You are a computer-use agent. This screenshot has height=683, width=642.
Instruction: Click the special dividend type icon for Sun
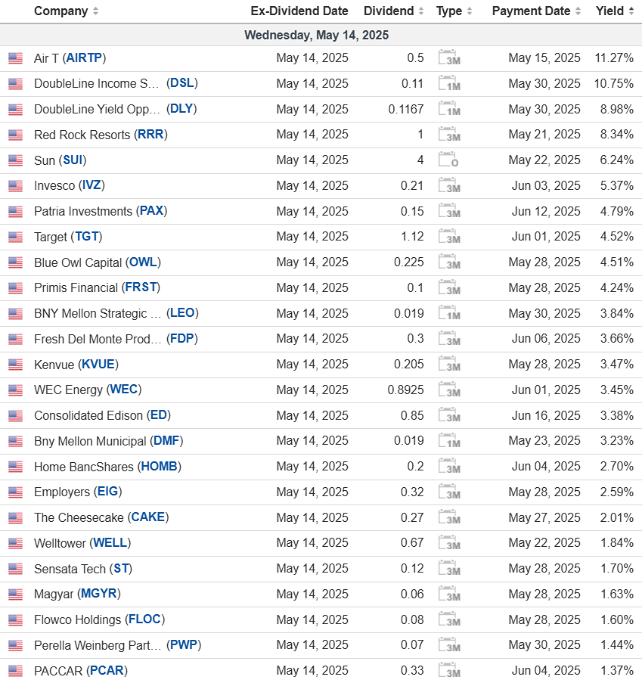448,160
